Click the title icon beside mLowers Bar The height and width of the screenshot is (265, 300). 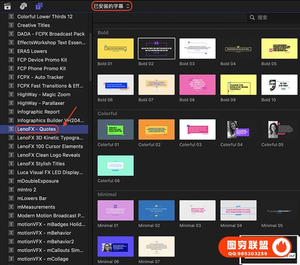tap(11, 198)
